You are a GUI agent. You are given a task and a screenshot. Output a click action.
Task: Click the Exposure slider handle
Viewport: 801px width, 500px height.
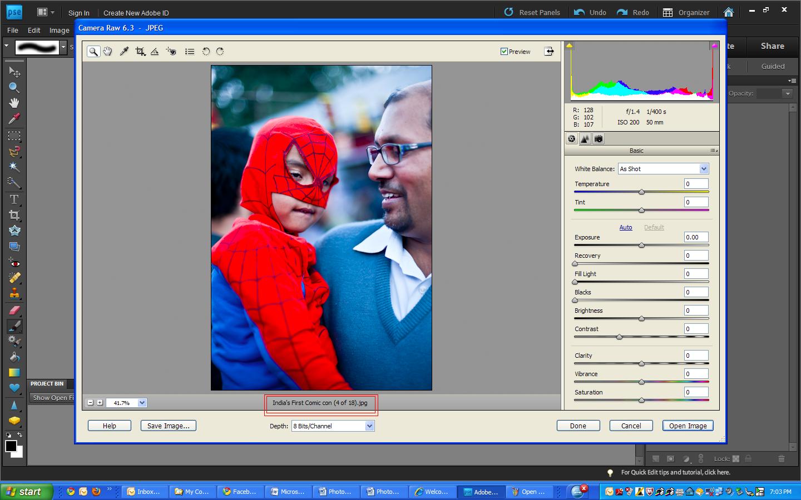[x=642, y=245]
